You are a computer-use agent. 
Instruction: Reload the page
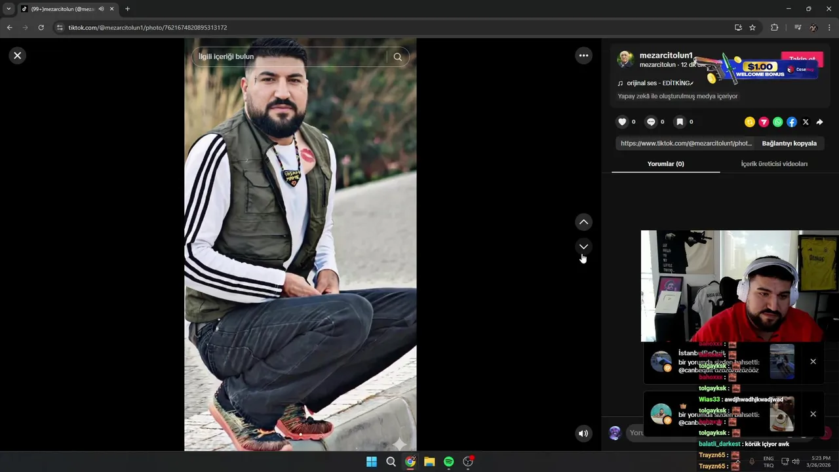point(41,28)
